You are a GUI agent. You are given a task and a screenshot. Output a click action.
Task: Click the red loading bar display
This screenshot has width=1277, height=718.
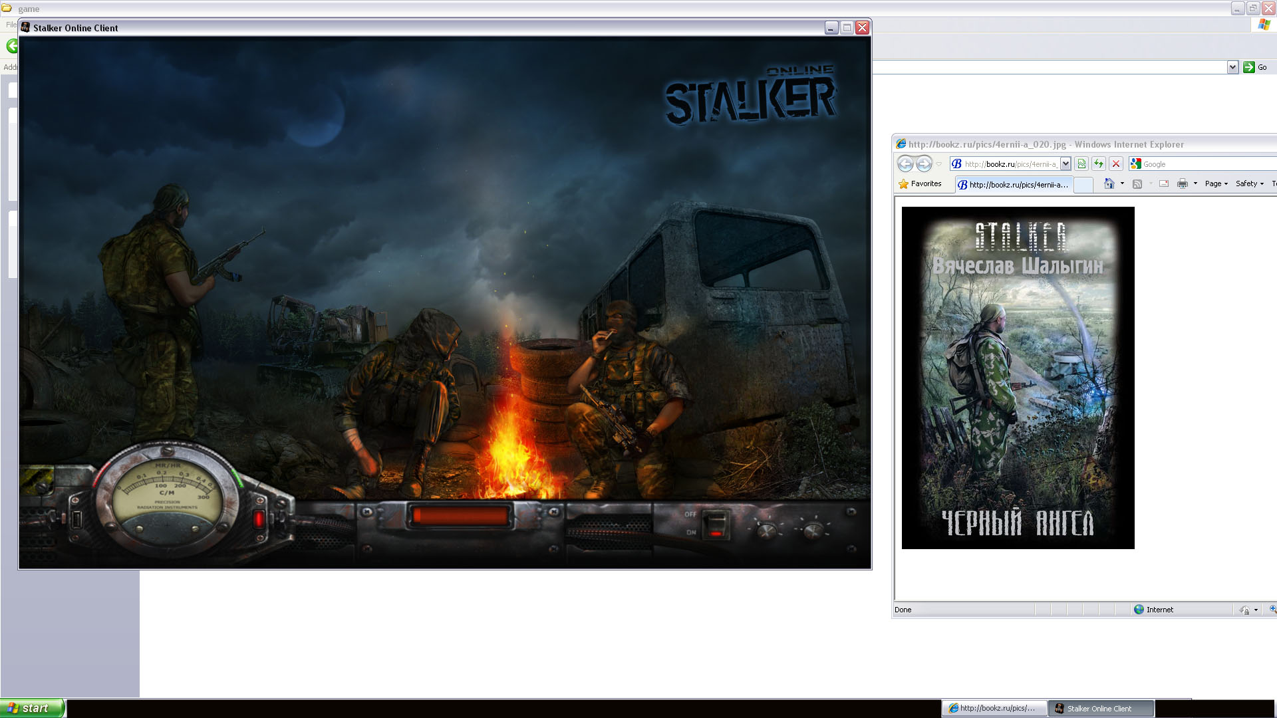[x=460, y=516]
